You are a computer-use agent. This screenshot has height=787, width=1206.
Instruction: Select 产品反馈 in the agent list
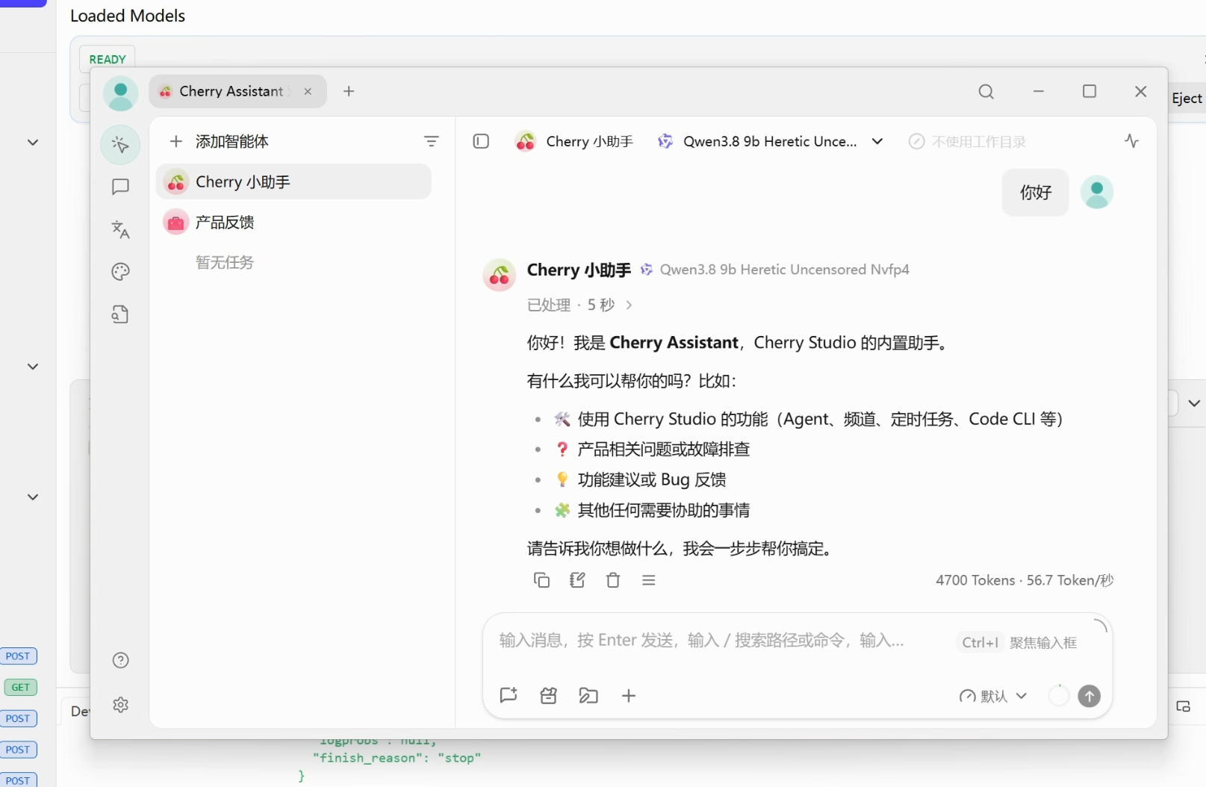[293, 222]
